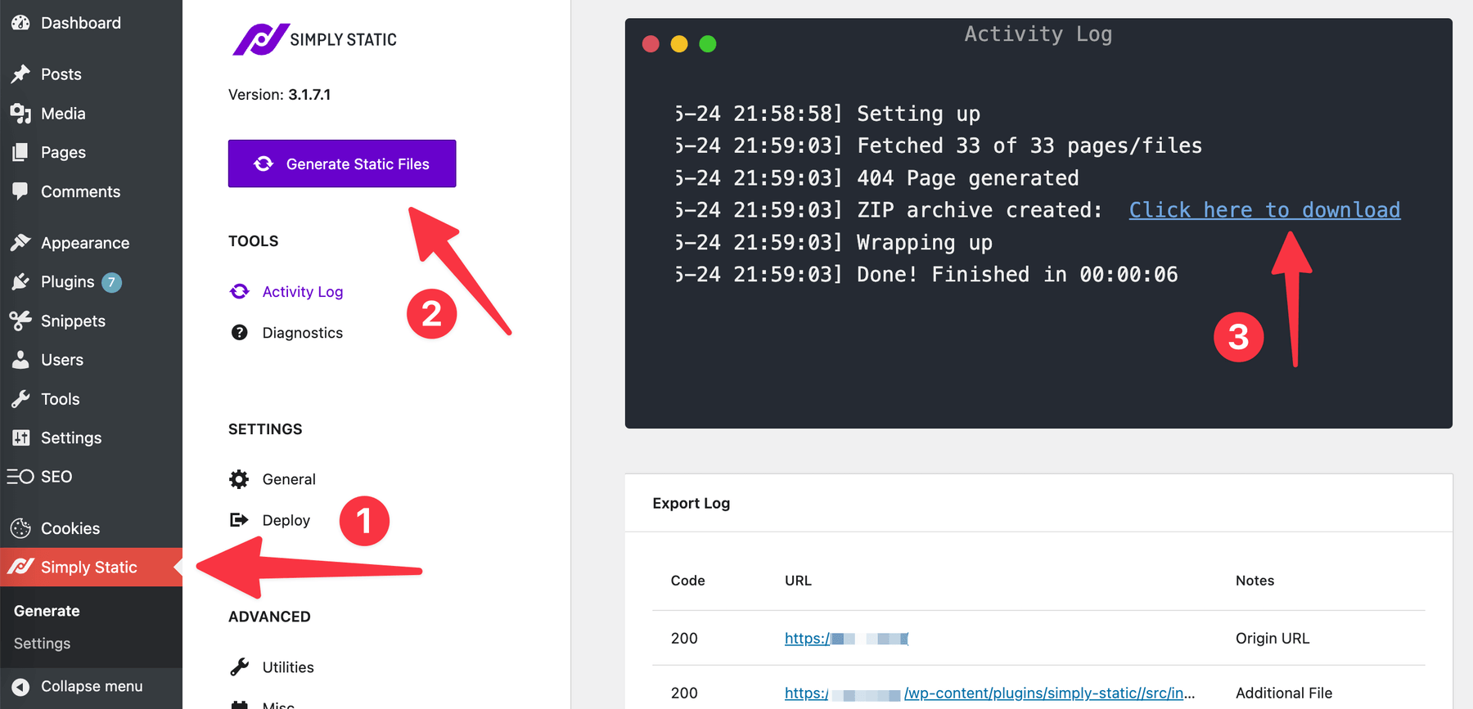Click the Snippets scissors icon in sidebar
1473x709 pixels.
(x=20, y=321)
